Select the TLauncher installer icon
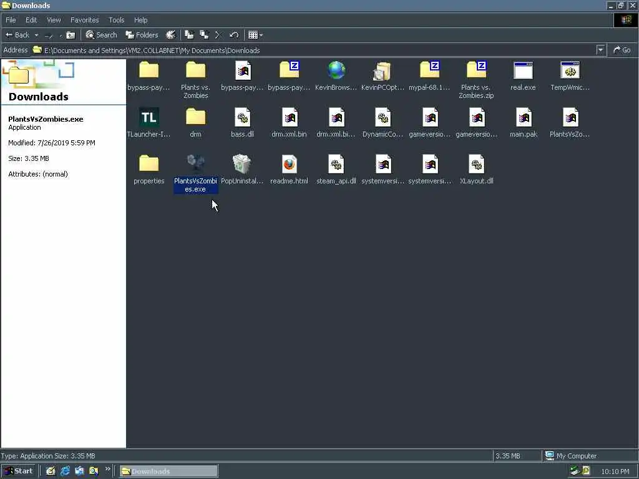This screenshot has height=479, width=639. (x=149, y=123)
